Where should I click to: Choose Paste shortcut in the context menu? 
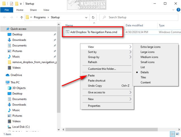tap(107, 81)
